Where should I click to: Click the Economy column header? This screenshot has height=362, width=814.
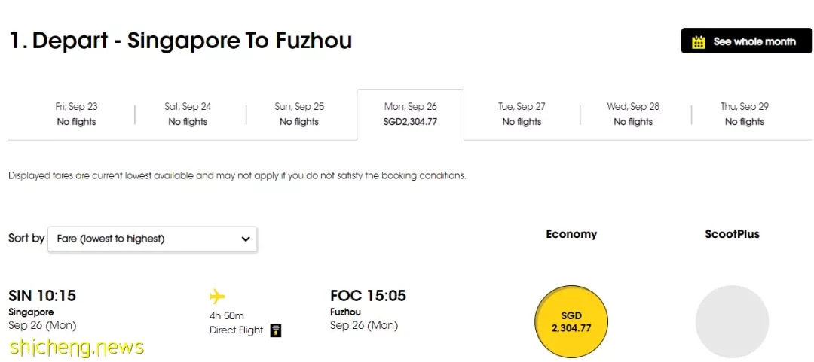pos(571,234)
